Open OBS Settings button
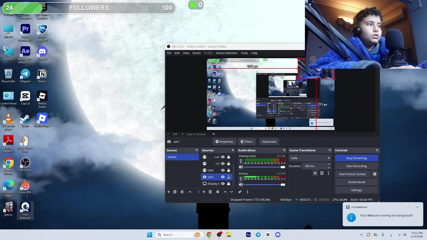The image size is (427, 240). [x=356, y=190]
